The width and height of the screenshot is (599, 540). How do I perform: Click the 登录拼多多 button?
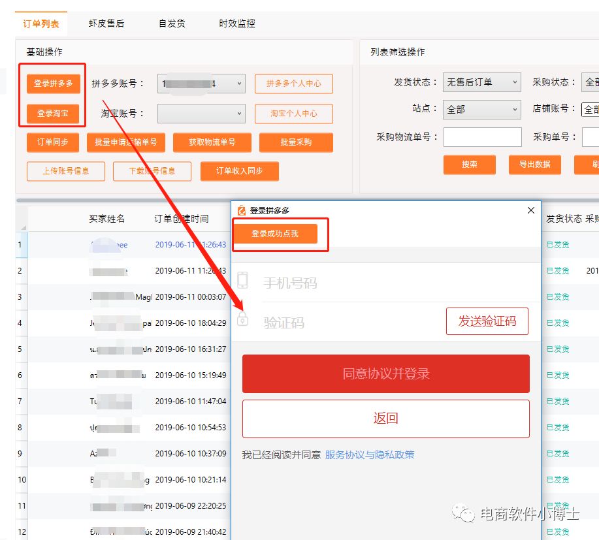[x=53, y=84]
